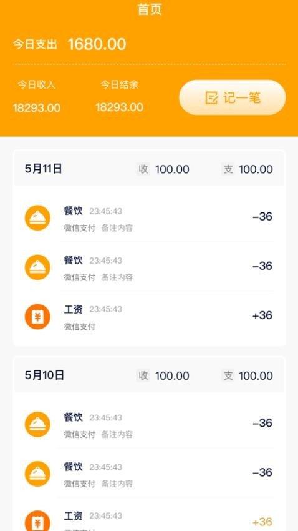Click the 收 income badge for 5月10日
The image size is (298, 531).
pos(143,375)
